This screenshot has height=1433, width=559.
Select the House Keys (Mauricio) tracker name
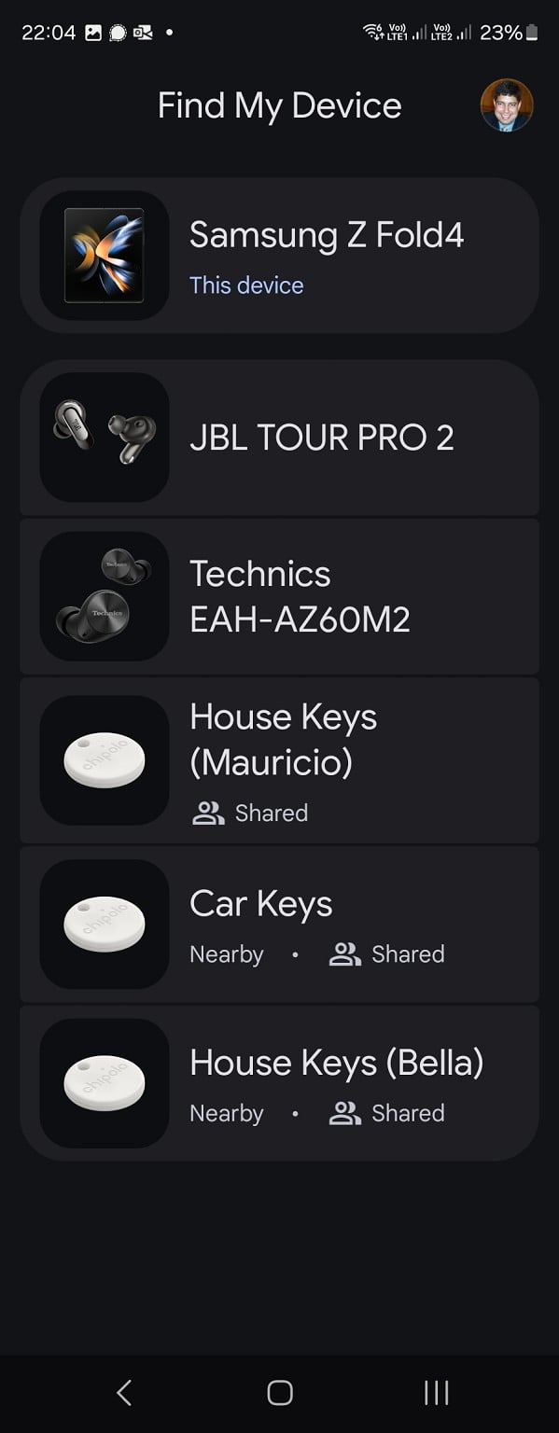283,740
